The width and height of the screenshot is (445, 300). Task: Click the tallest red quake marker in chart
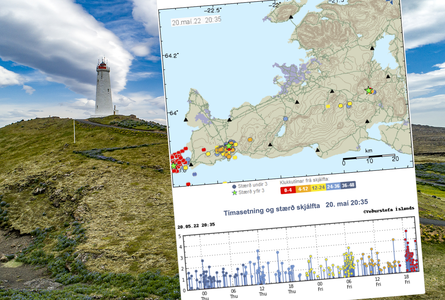(406, 231)
